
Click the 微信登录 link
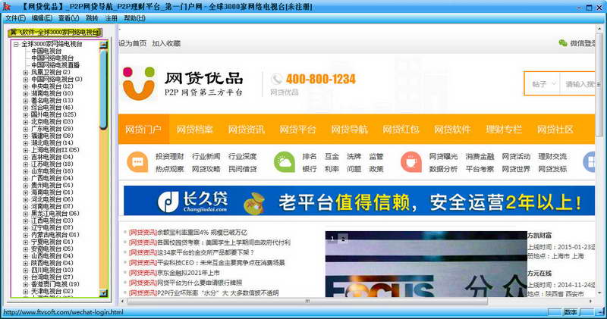(x=583, y=43)
